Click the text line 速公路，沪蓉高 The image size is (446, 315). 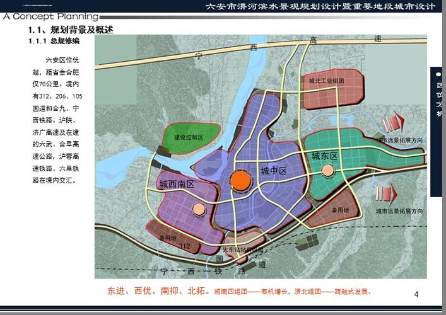click(56, 156)
